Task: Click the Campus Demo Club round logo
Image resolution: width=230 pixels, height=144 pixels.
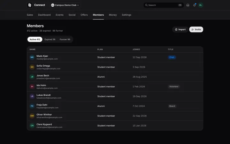Action: click(53, 5)
